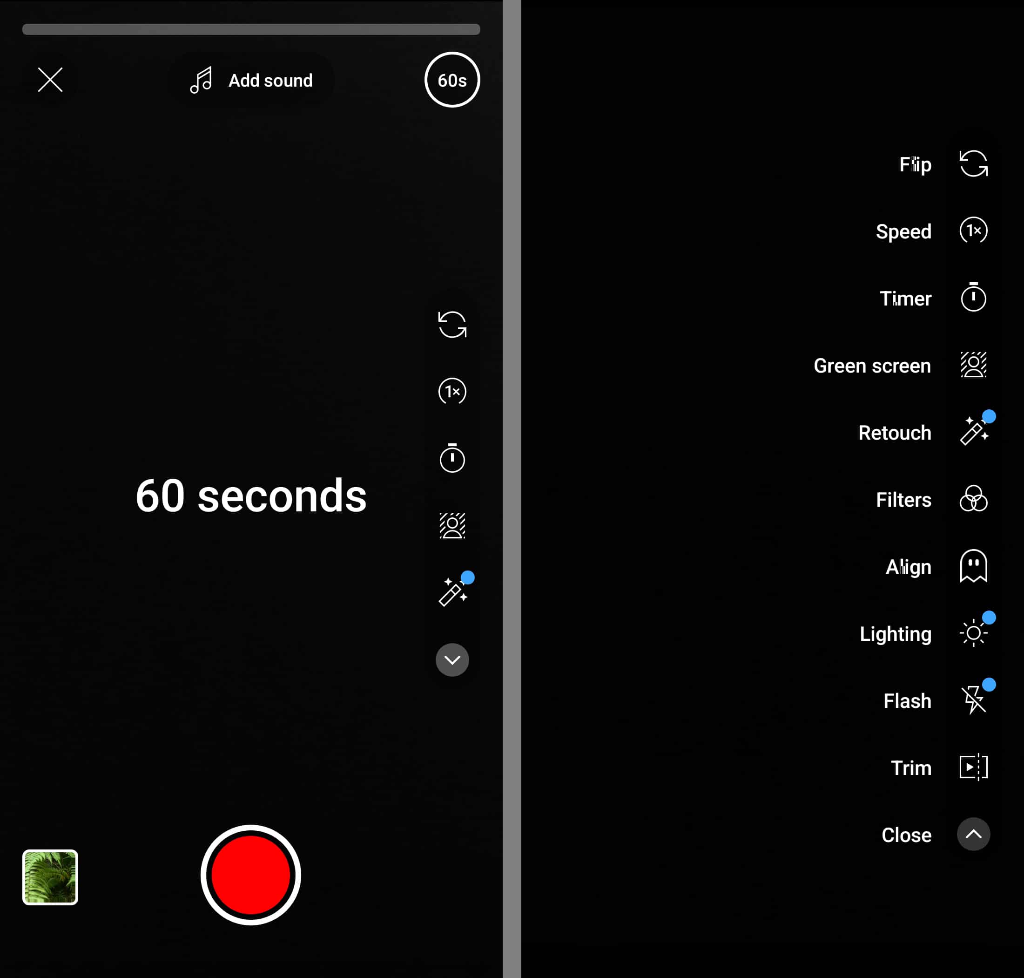Expand the collapsed camera options
1024x978 pixels.
coord(451,659)
